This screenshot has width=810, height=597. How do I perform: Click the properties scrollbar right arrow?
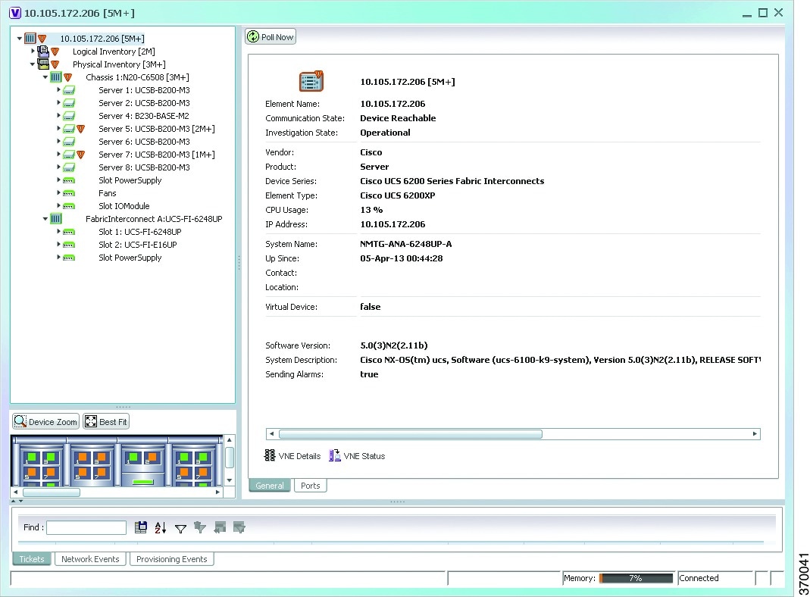click(755, 434)
